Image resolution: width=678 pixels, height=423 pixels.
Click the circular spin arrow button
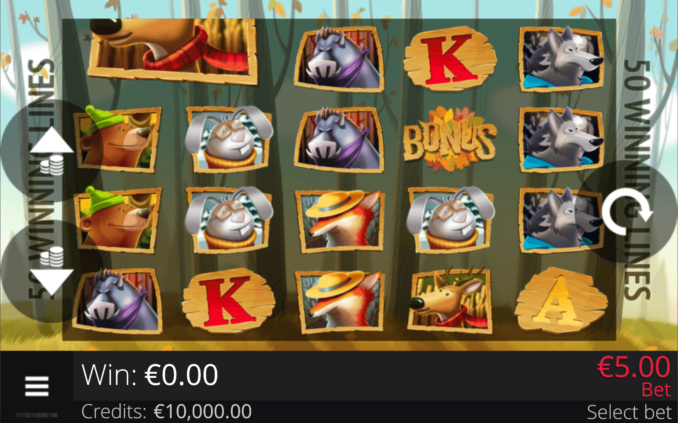pos(627,212)
